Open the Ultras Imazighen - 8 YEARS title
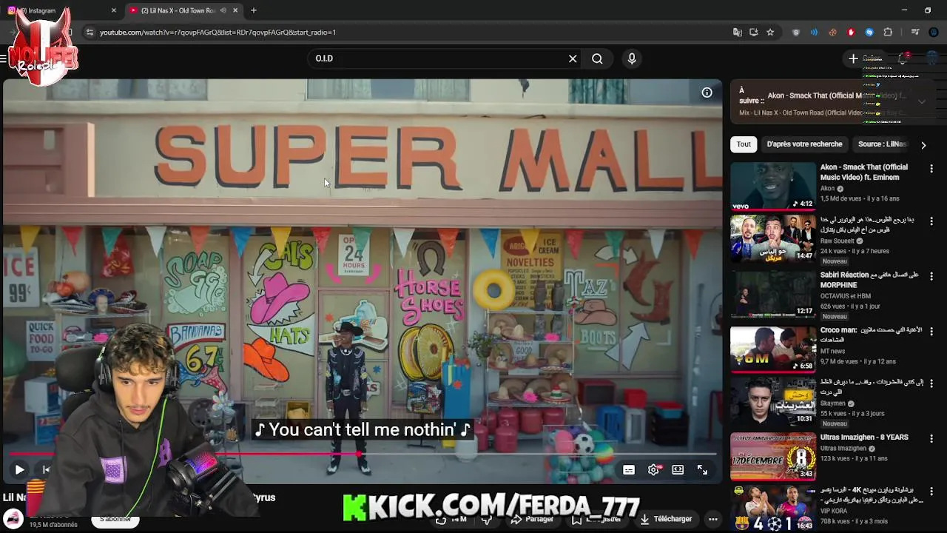 tap(864, 438)
